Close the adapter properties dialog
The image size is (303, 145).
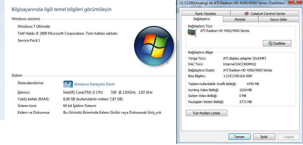295,2
